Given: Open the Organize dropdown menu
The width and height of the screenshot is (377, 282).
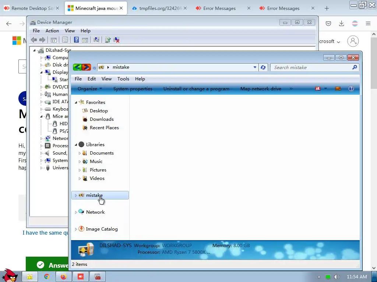Looking at the screenshot, I should click(x=90, y=89).
